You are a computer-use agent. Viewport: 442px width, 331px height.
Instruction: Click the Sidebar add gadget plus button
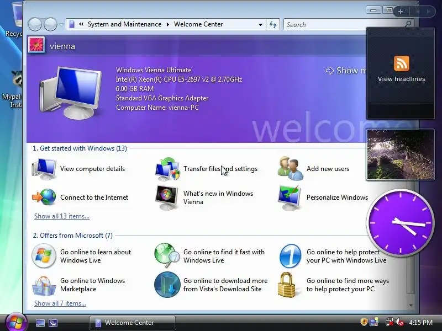pos(400,12)
